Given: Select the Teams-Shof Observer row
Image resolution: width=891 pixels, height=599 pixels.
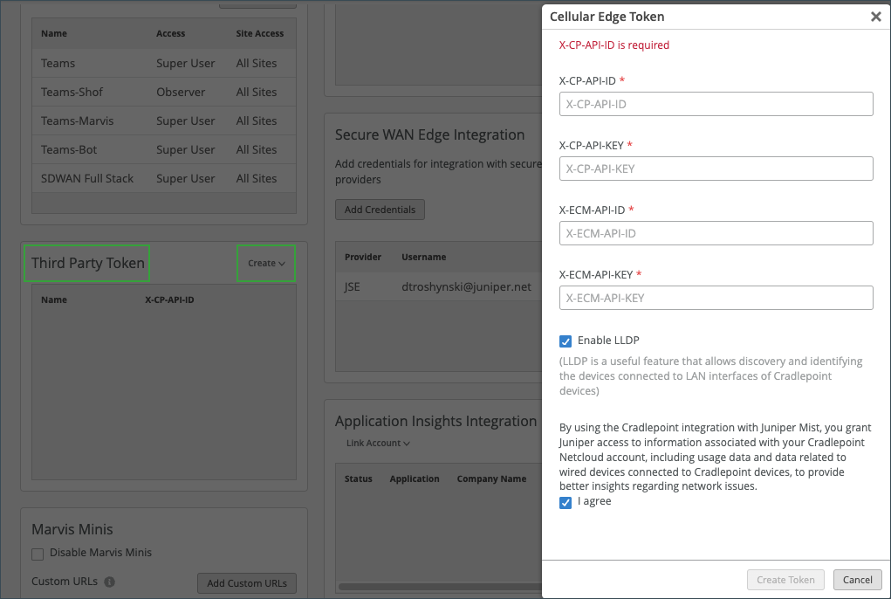Looking at the screenshot, I should click(x=164, y=93).
